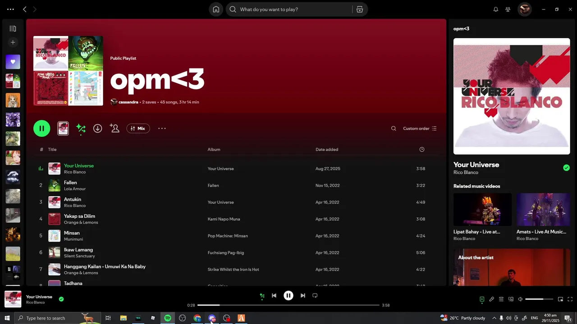
Task: Open the playlist three-dot options menu
Action: (162, 128)
